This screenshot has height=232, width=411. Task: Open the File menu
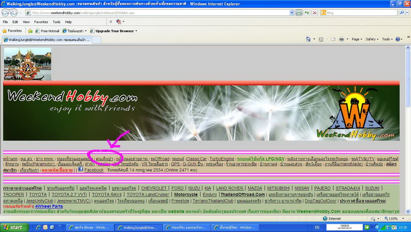[x=5, y=22]
